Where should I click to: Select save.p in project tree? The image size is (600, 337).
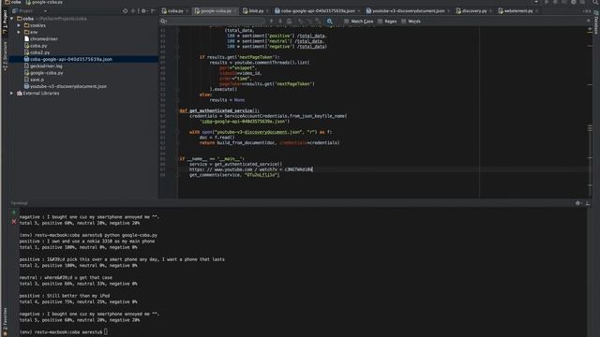pyautogui.click(x=34, y=80)
